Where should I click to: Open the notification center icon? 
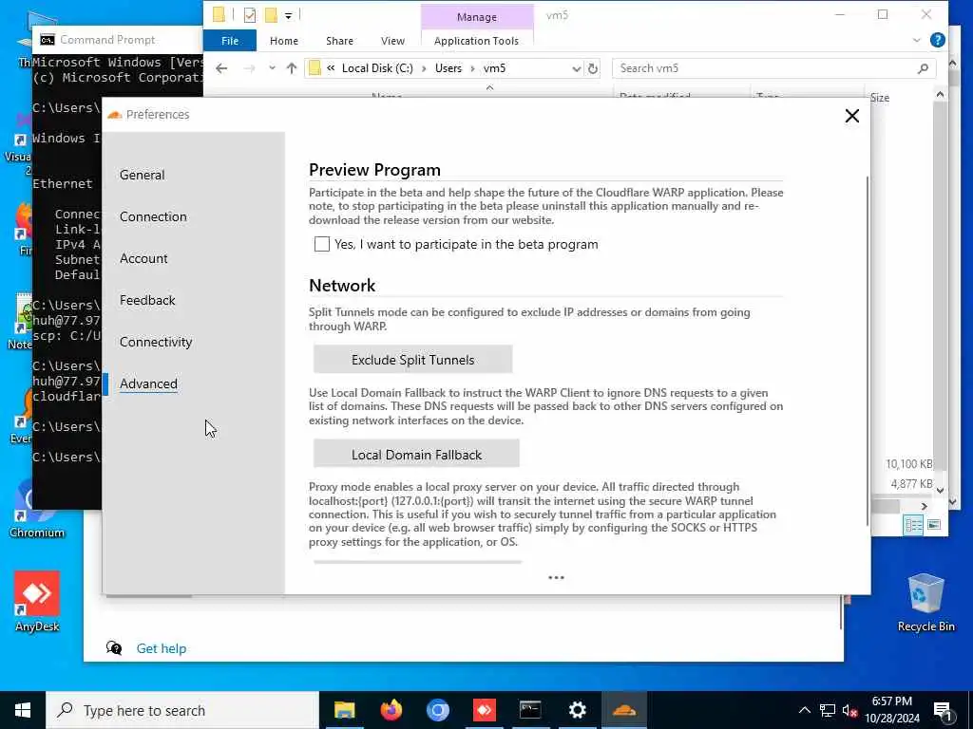(x=942, y=710)
